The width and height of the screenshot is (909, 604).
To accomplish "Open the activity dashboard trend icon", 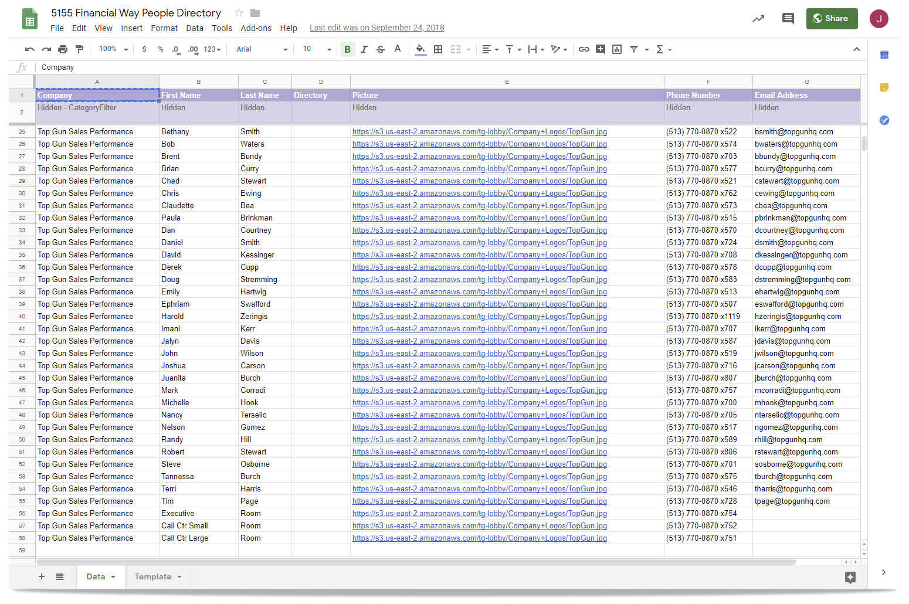I will [x=758, y=19].
